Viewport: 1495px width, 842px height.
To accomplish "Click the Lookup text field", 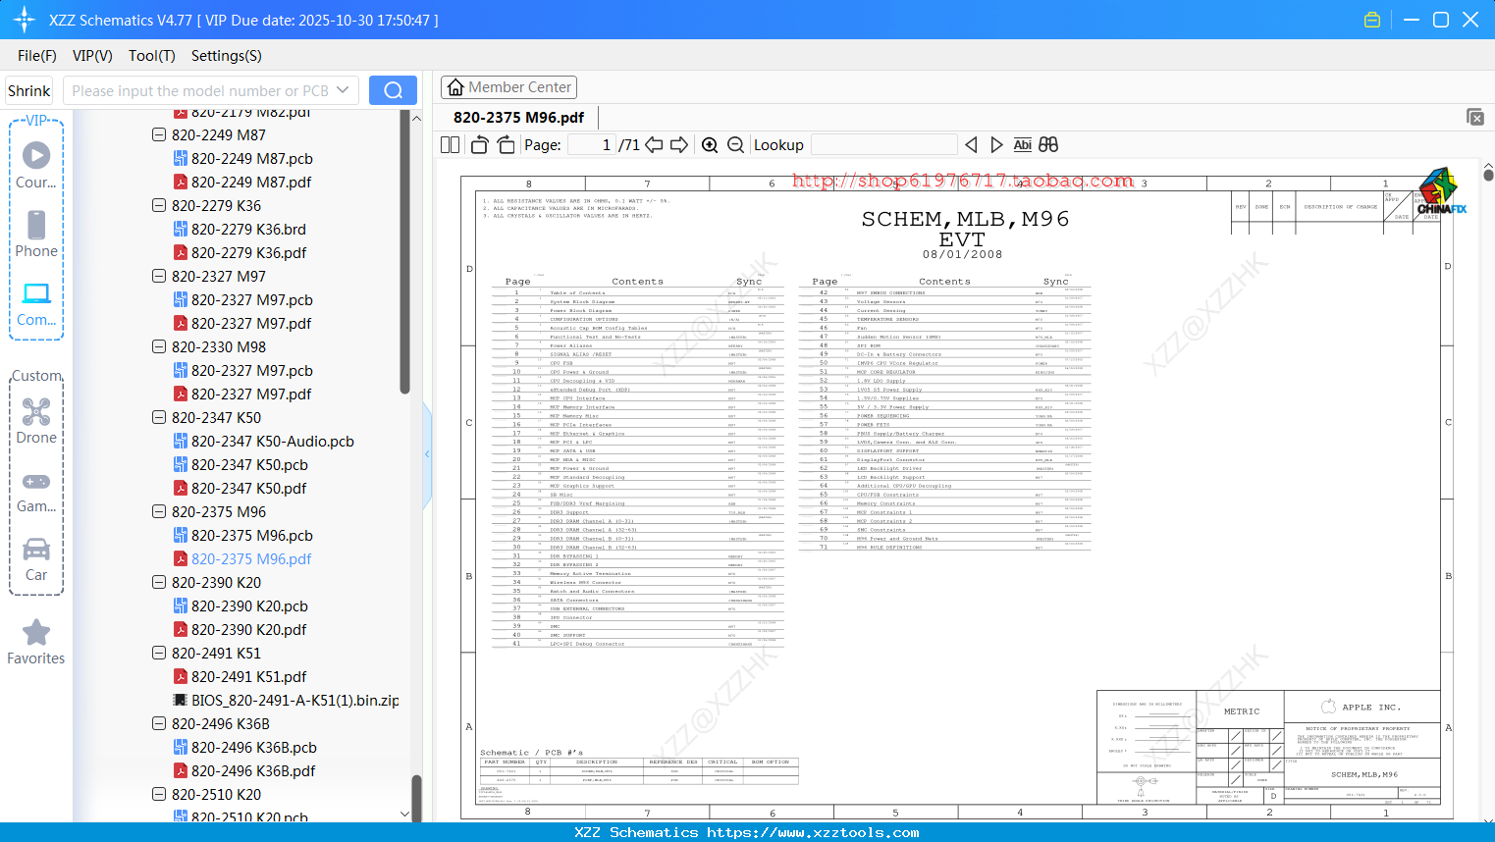I will 883,145.
